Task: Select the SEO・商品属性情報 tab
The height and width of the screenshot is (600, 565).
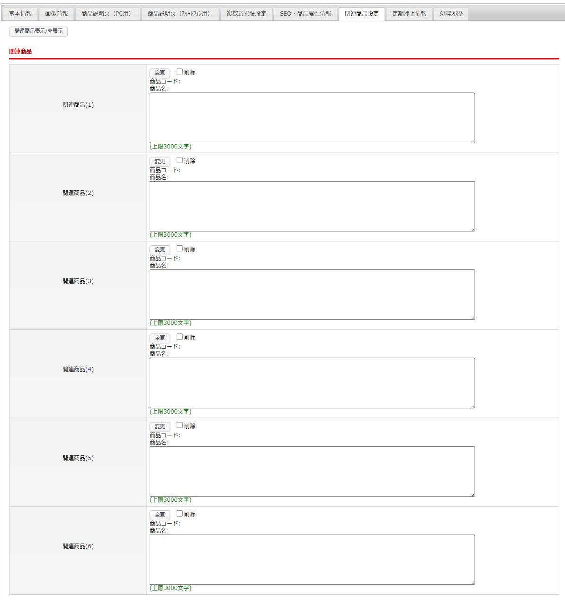Action: pos(305,14)
